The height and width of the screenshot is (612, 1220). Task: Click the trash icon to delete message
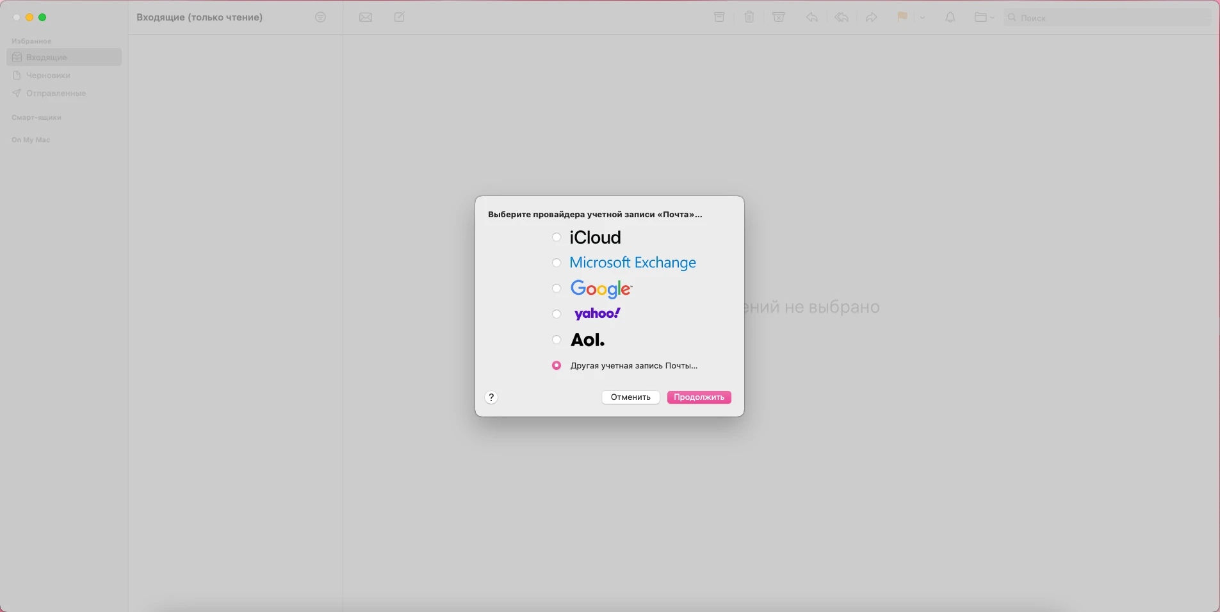click(749, 17)
